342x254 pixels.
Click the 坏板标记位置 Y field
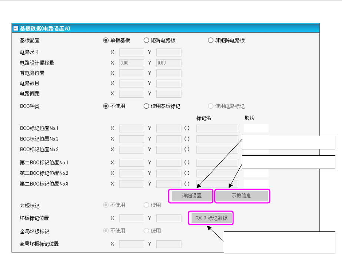coord(169,218)
